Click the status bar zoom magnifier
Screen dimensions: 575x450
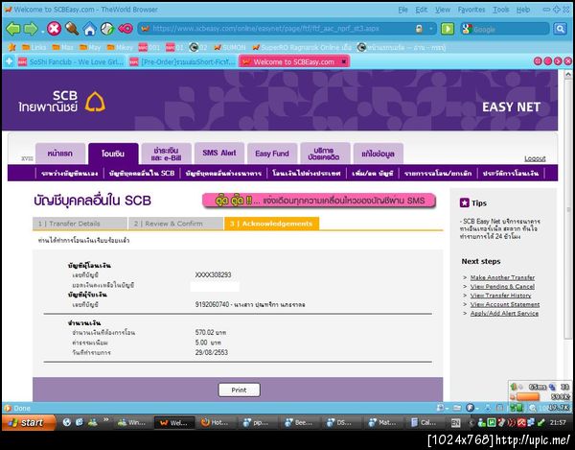click(533, 408)
